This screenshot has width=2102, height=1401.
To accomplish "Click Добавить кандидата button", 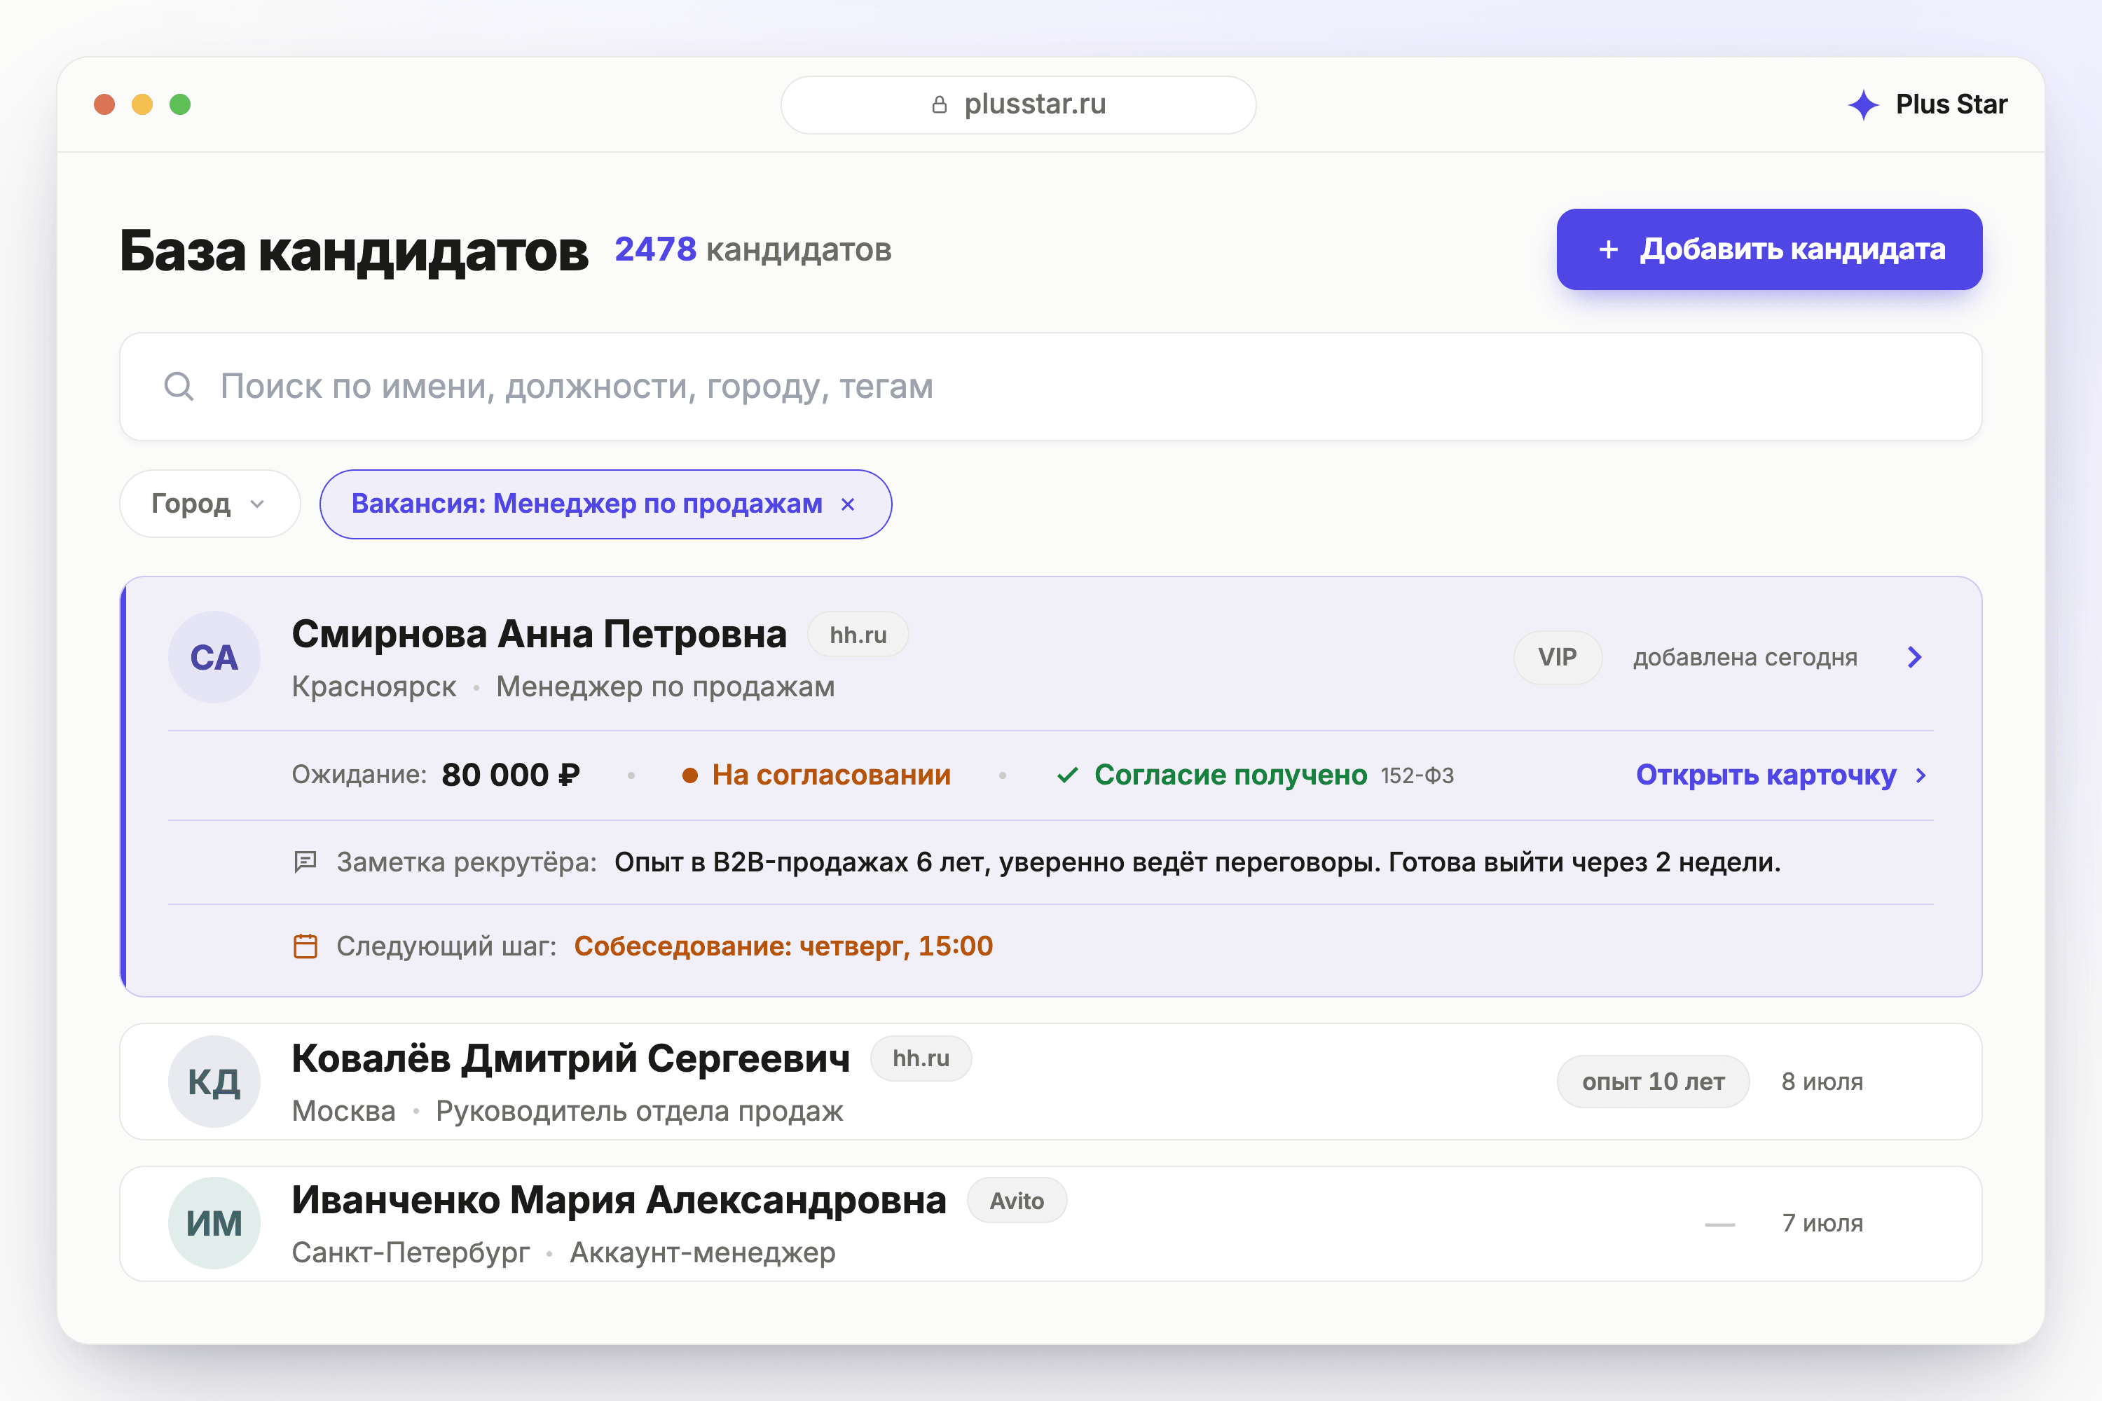I will (1770, 249).
